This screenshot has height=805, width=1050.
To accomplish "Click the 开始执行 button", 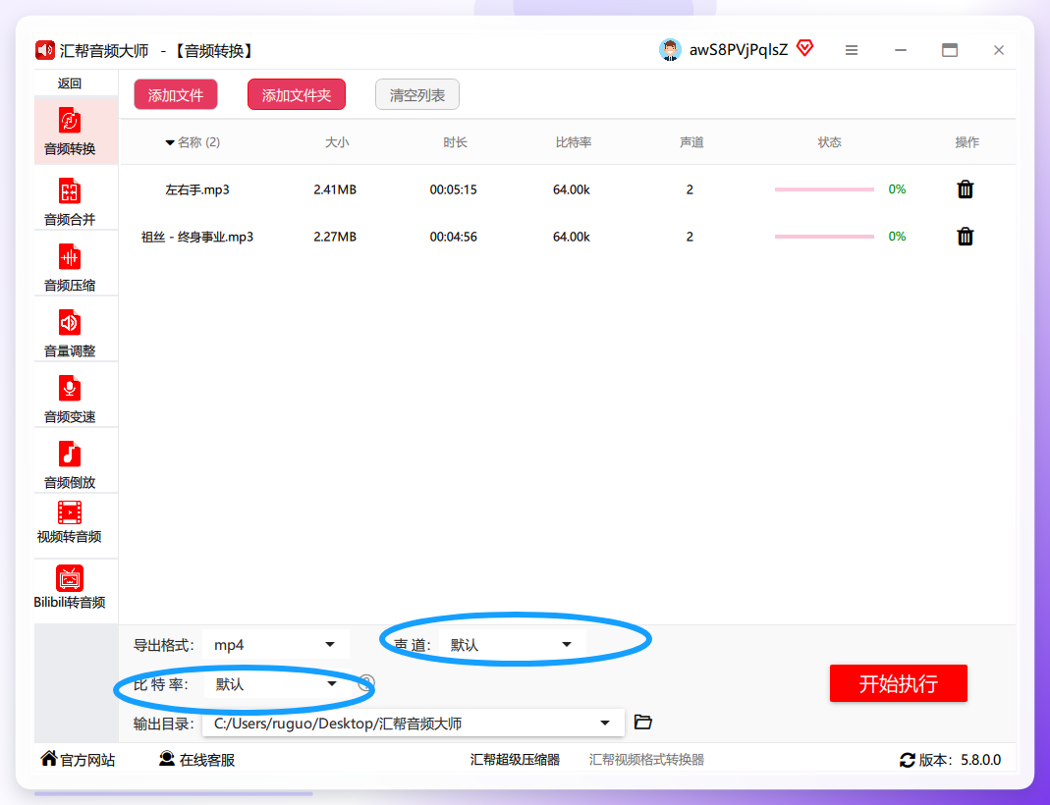I will [898, 683].
